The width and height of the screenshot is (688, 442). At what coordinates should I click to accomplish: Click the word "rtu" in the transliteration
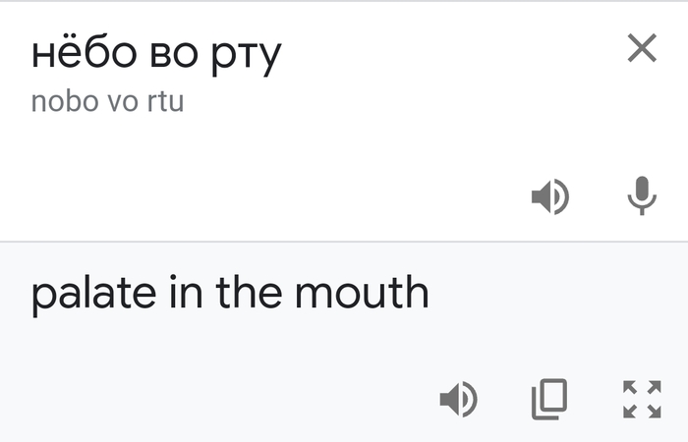(166, 101)
